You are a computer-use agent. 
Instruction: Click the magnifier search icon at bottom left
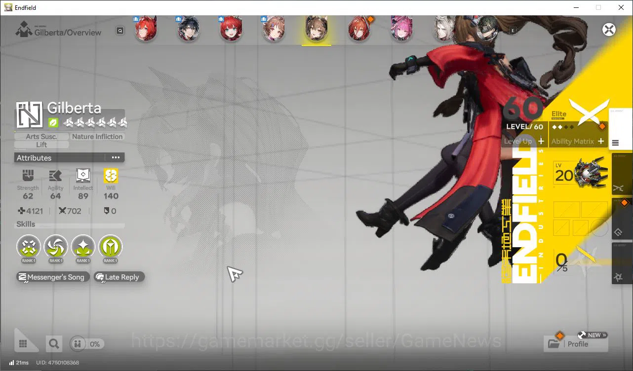click(54, 343)
